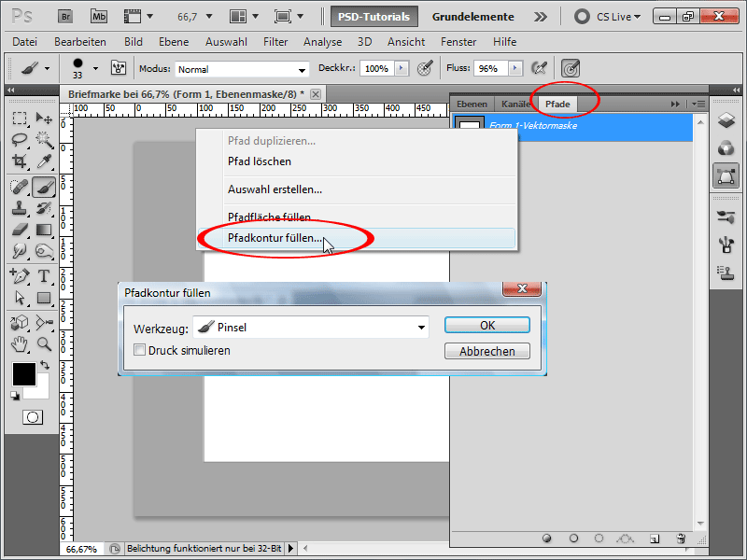
Task: Swap foreground and background colors
Action: [x=45, y=365]
